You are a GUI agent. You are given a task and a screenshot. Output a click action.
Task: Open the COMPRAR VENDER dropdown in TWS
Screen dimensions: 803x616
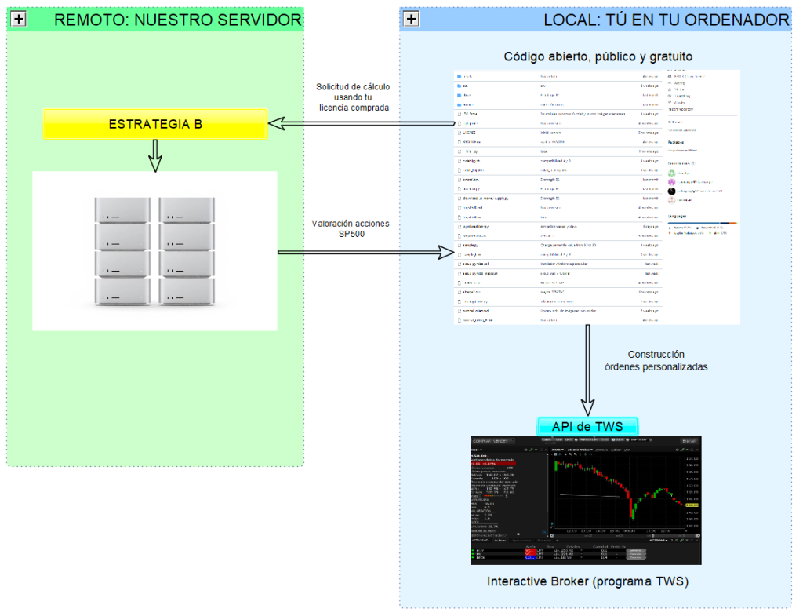click(493, 441)
